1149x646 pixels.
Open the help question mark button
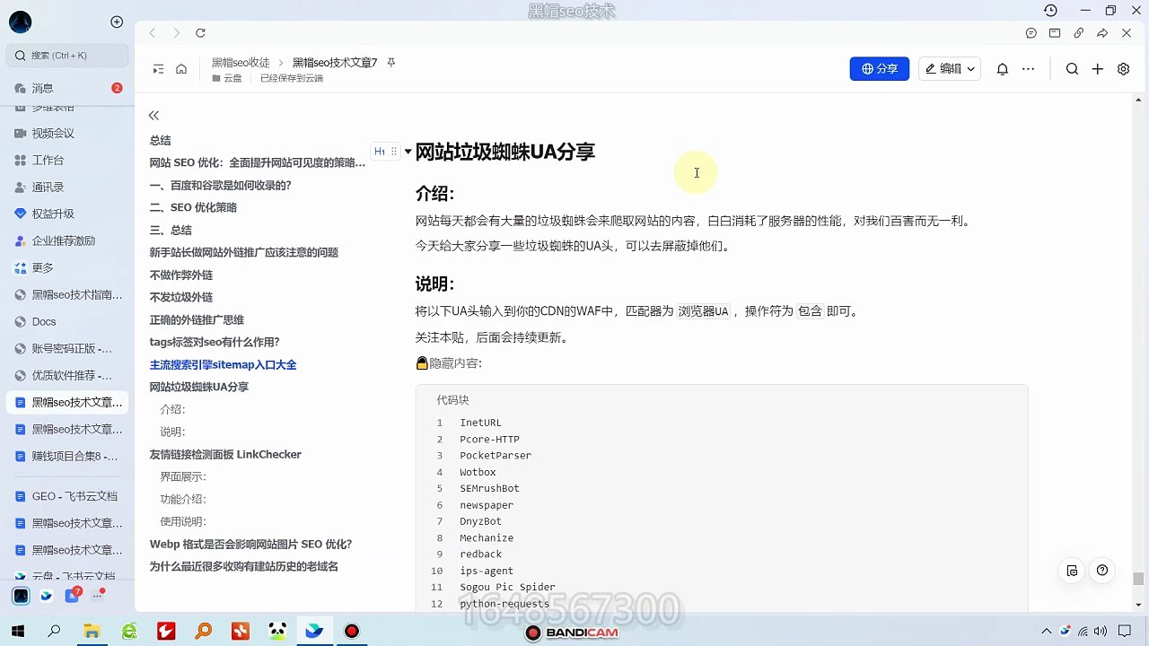click(x=1102, y=571)
